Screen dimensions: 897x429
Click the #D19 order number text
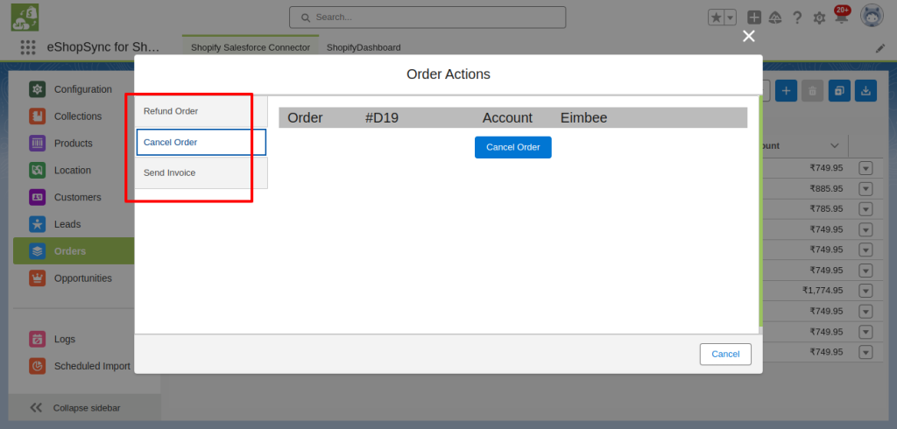[x=382, y=118]
